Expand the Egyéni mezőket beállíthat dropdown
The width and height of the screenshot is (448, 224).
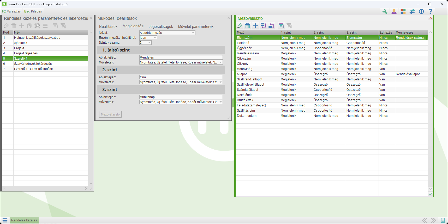155,38
